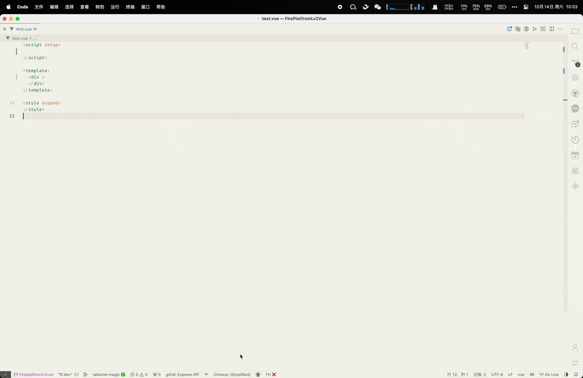Click the blue sync arrows icon in editor toolbar
Image resolution: width=583 pixels, height=378 pixels.
click(509, 29)
